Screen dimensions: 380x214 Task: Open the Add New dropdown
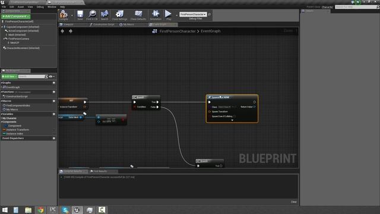pyautogui.click(x=9, y=77)
